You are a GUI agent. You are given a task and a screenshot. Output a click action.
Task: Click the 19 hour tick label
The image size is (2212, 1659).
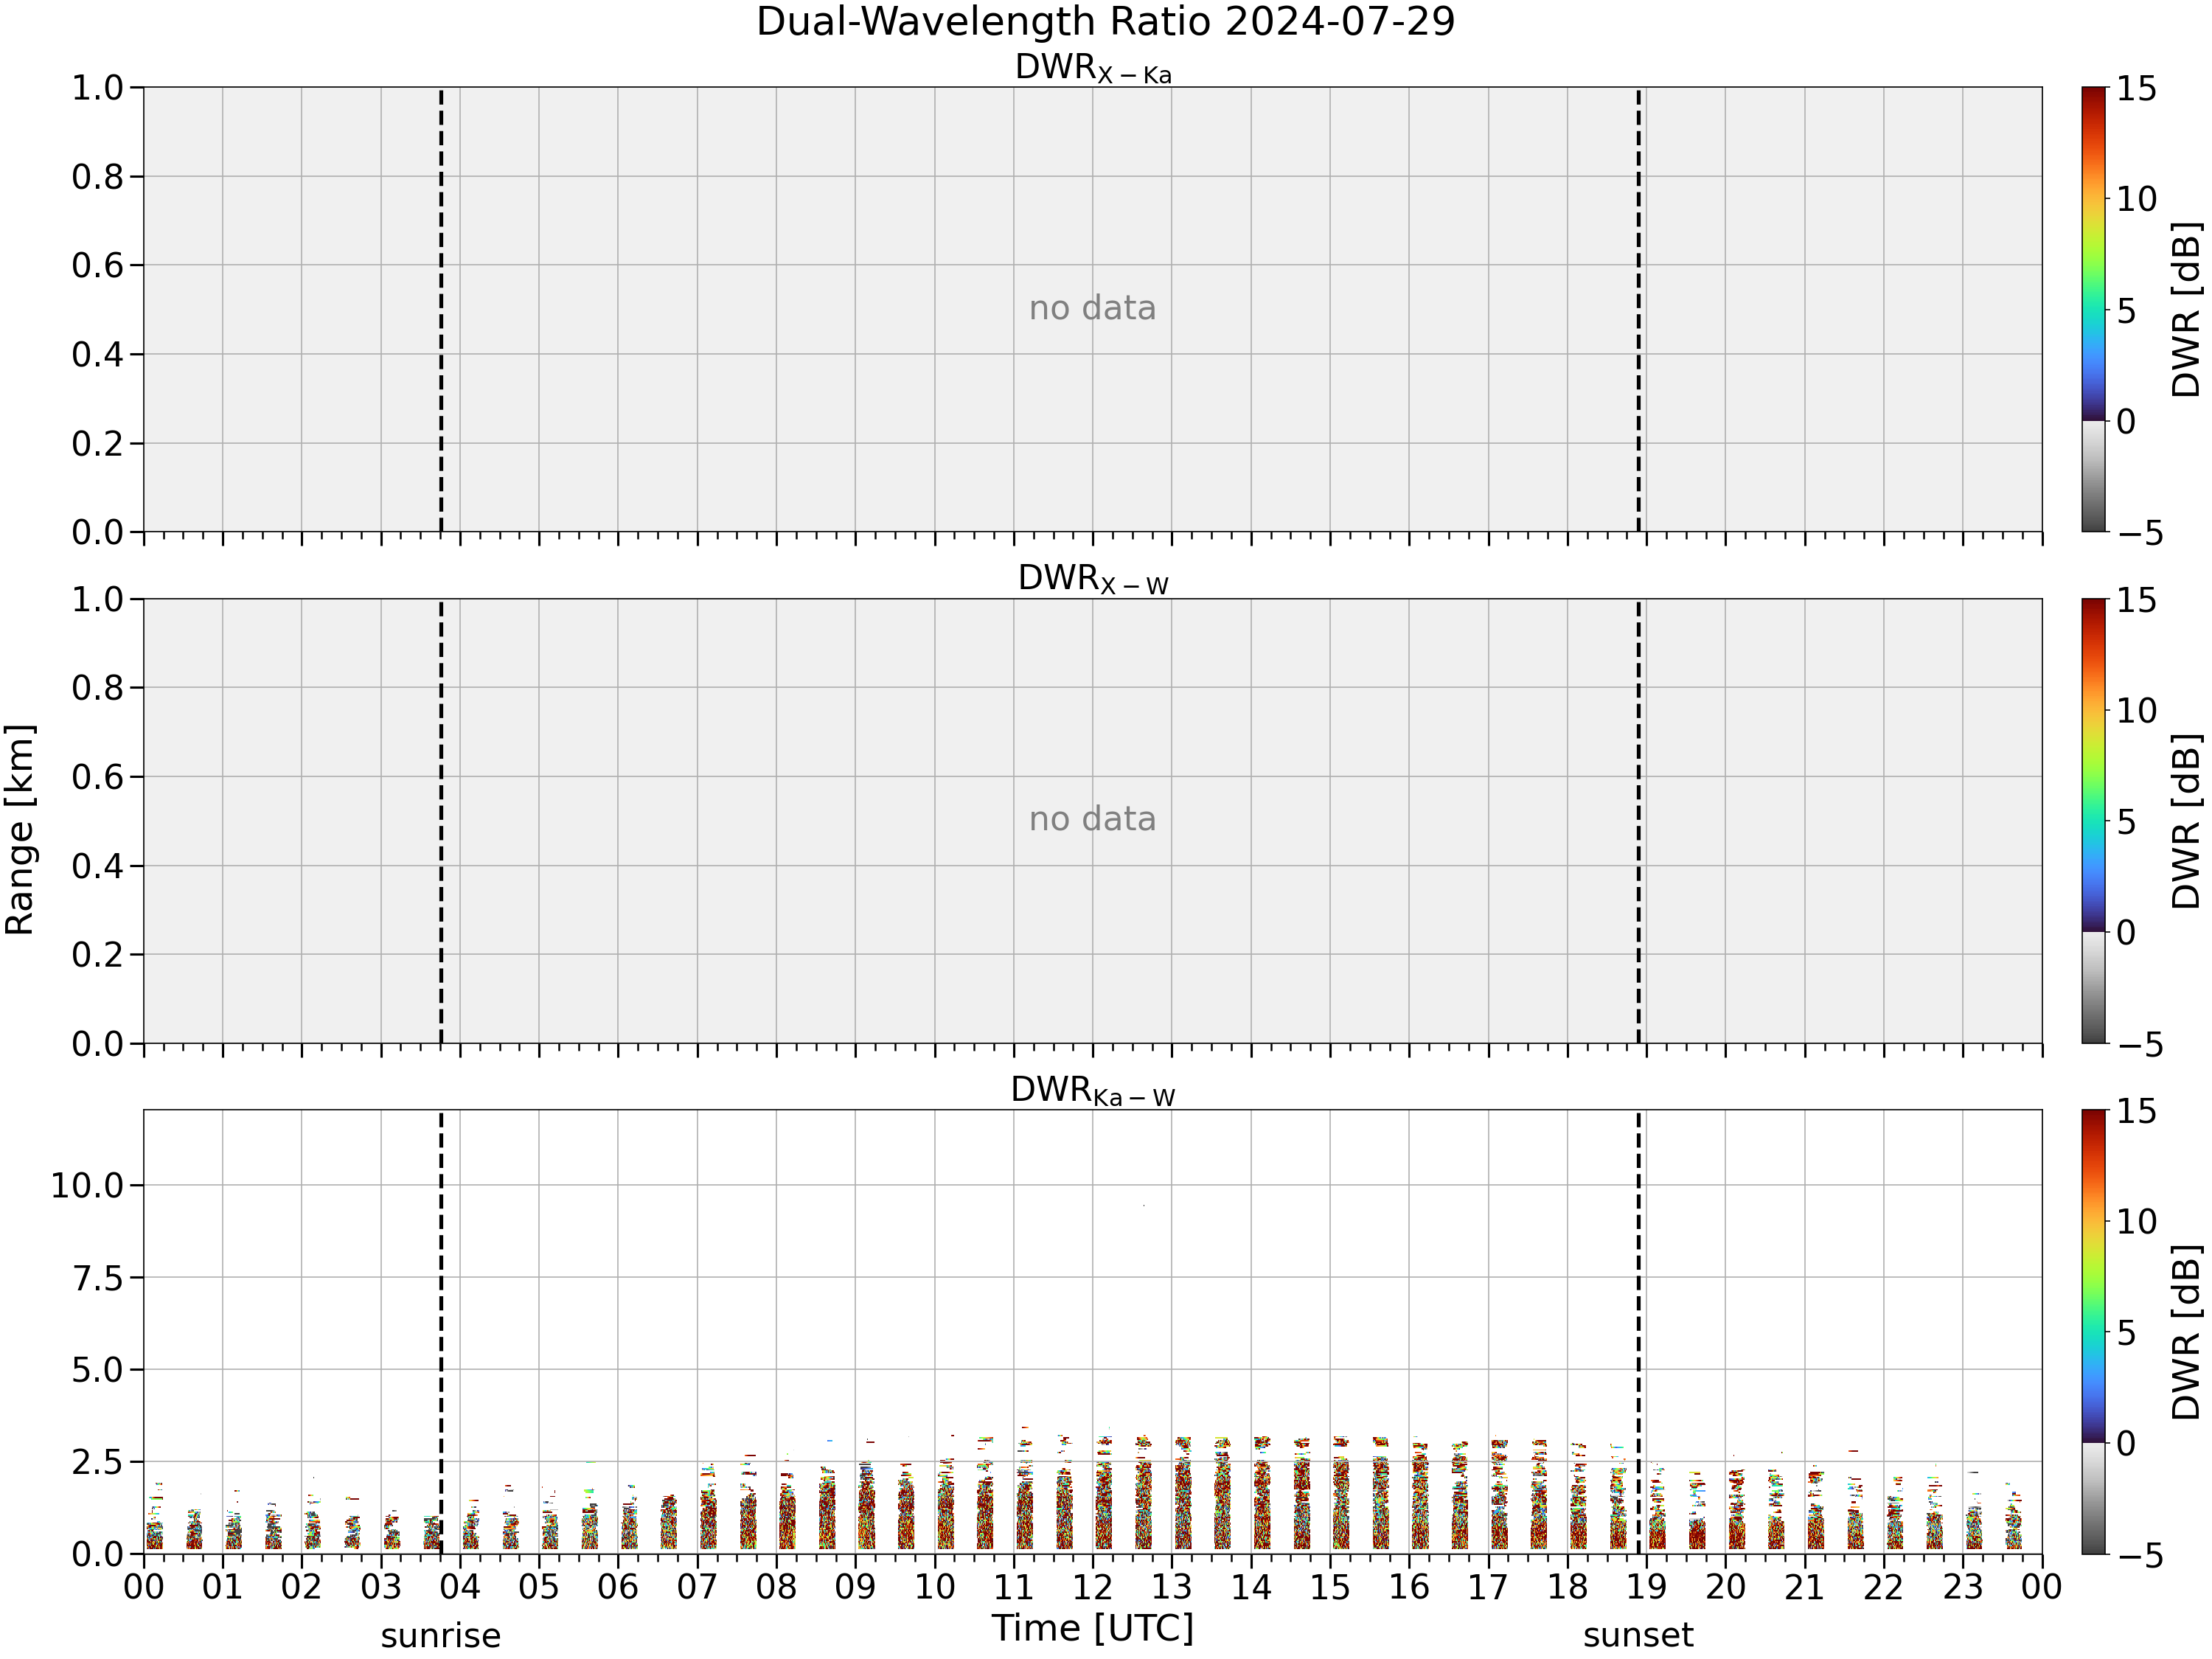(x=1646, y=1587)
